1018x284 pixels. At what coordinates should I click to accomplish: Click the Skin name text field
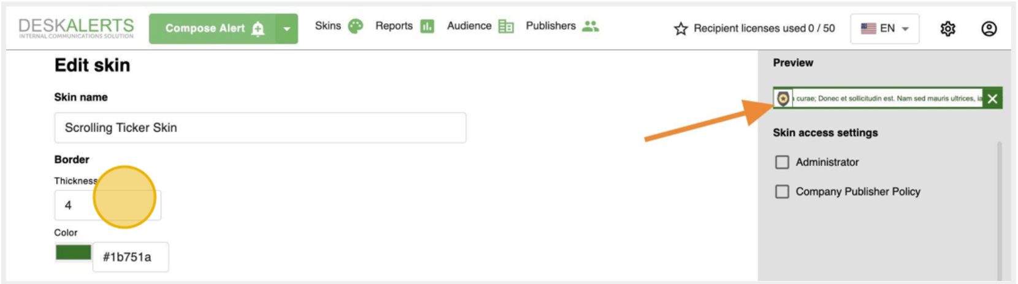[x=260, y=128]
